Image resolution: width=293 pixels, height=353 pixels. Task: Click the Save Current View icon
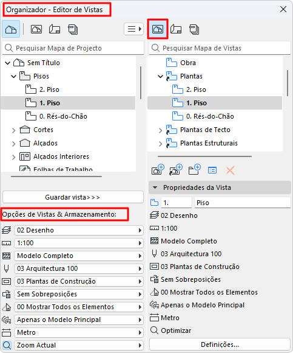point(158,170)
